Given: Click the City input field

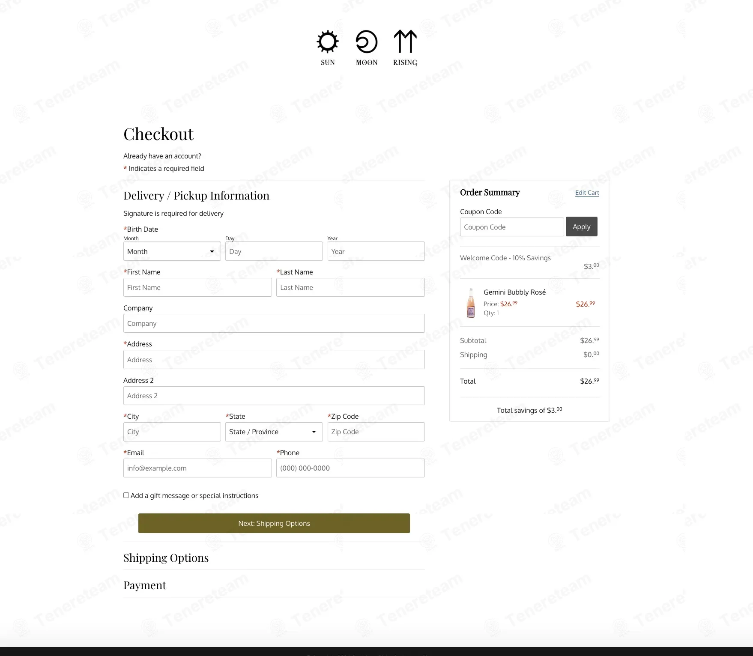Looking at the screenshot, I should 172,432.
